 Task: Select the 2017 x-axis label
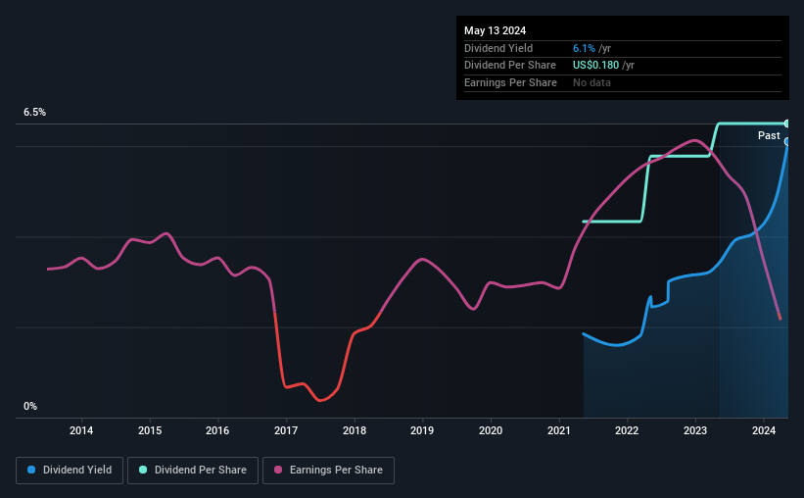286,430
